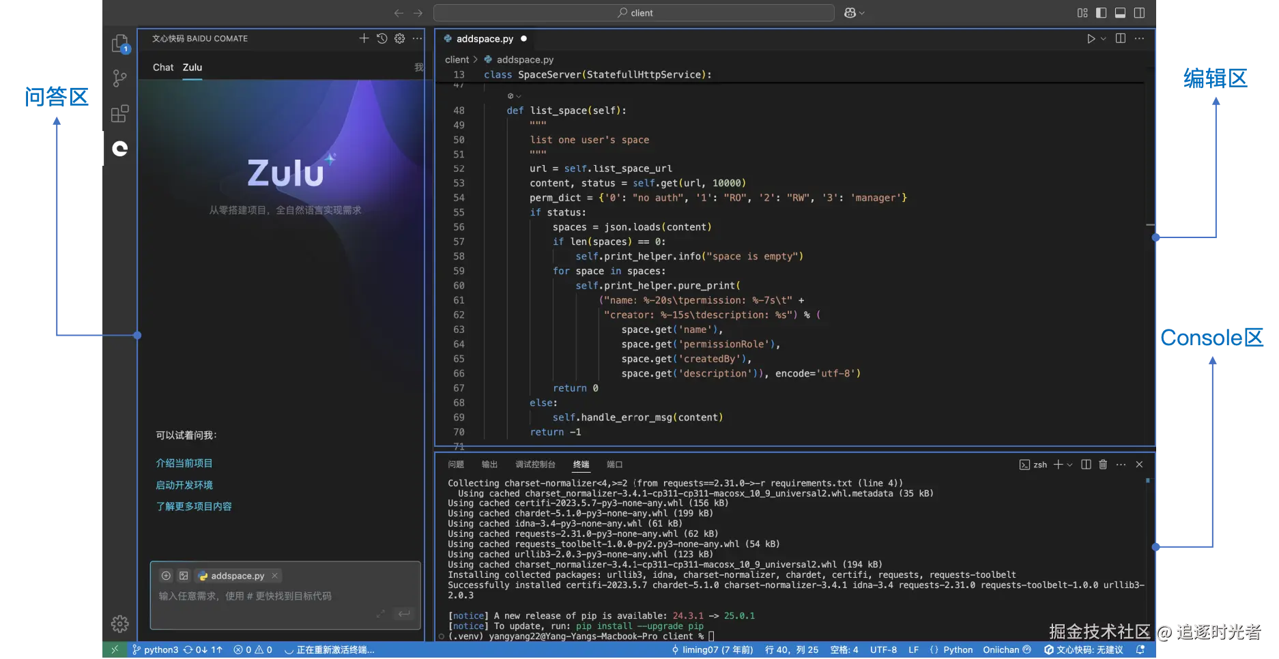Open Comate panel settings gear
The width and height of the screenshot is (1279, 659).
pyautogui.click(x=399, y=39)
